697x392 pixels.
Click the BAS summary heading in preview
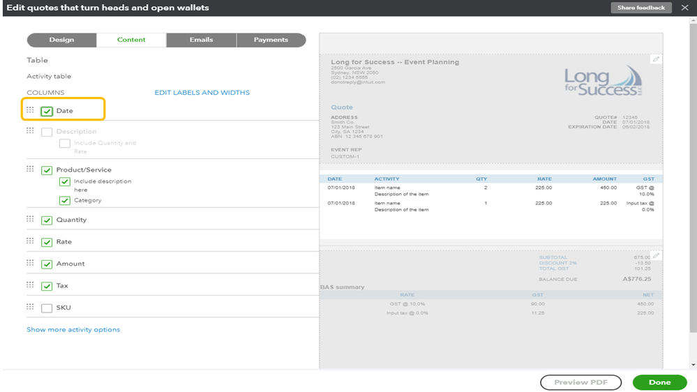click(343, 287)
